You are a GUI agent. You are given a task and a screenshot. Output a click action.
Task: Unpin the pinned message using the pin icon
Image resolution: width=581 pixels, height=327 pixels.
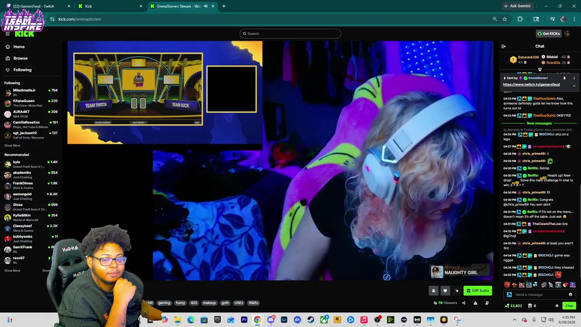coord(565,78)
